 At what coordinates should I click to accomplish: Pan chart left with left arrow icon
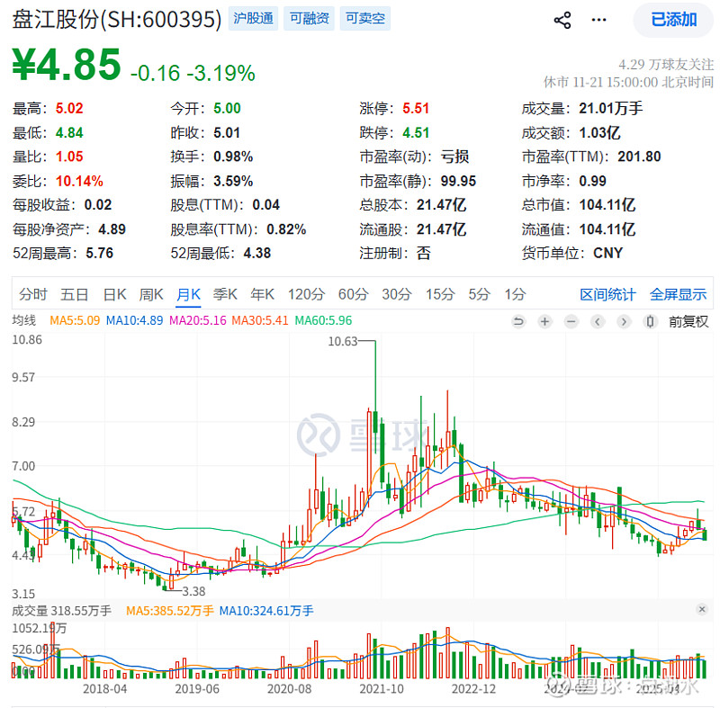[597, 322]
